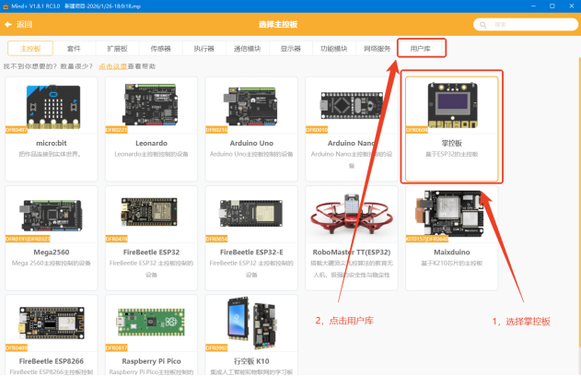Open the 显示器 tab
581x376 pixels.
pyautogui.click(x=291, y=49)
